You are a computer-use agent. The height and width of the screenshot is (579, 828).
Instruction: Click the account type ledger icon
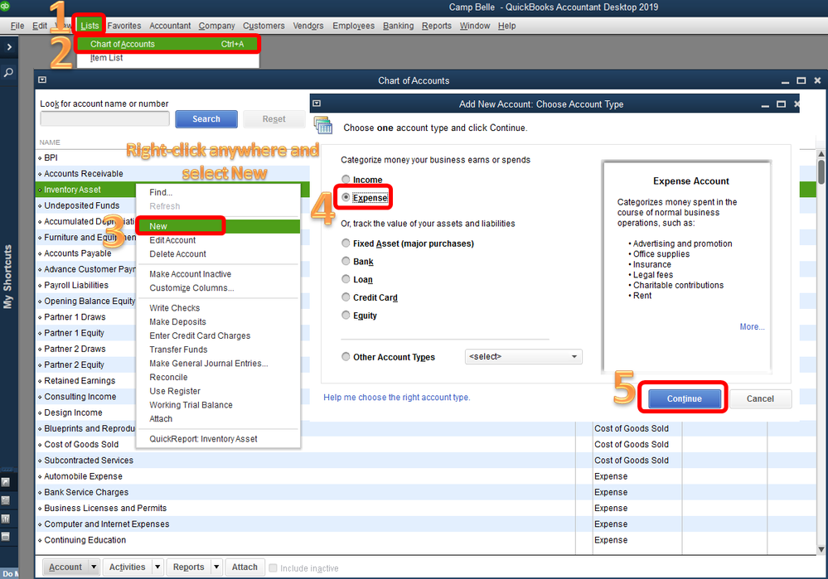coord(322,125)
